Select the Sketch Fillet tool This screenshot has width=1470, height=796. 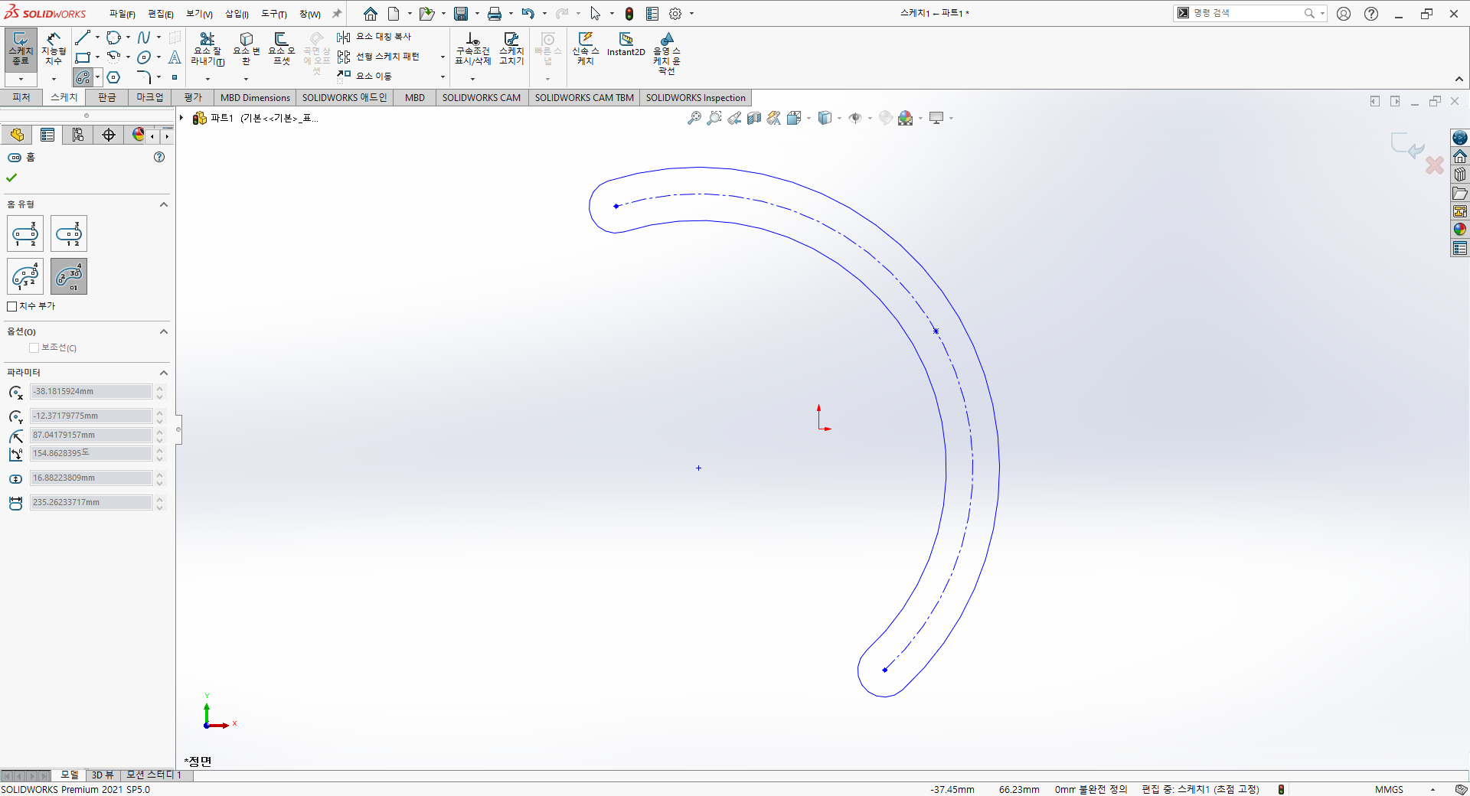[144, 77]
